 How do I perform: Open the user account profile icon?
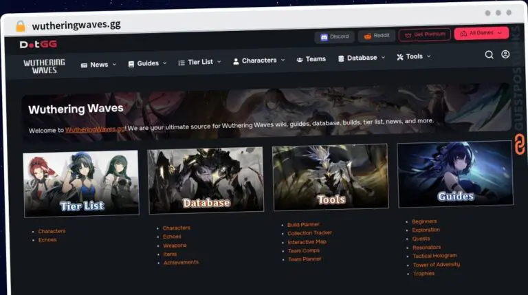pyautogui.click(x=505, y=54)
